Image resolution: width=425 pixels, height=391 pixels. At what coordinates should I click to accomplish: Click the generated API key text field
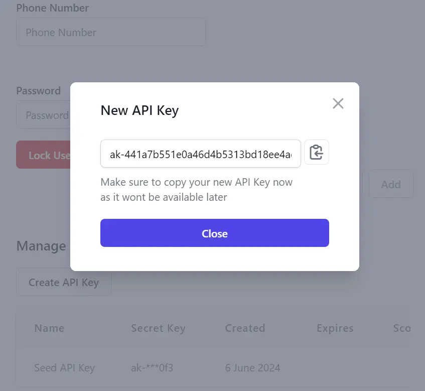tap(200, 154)
